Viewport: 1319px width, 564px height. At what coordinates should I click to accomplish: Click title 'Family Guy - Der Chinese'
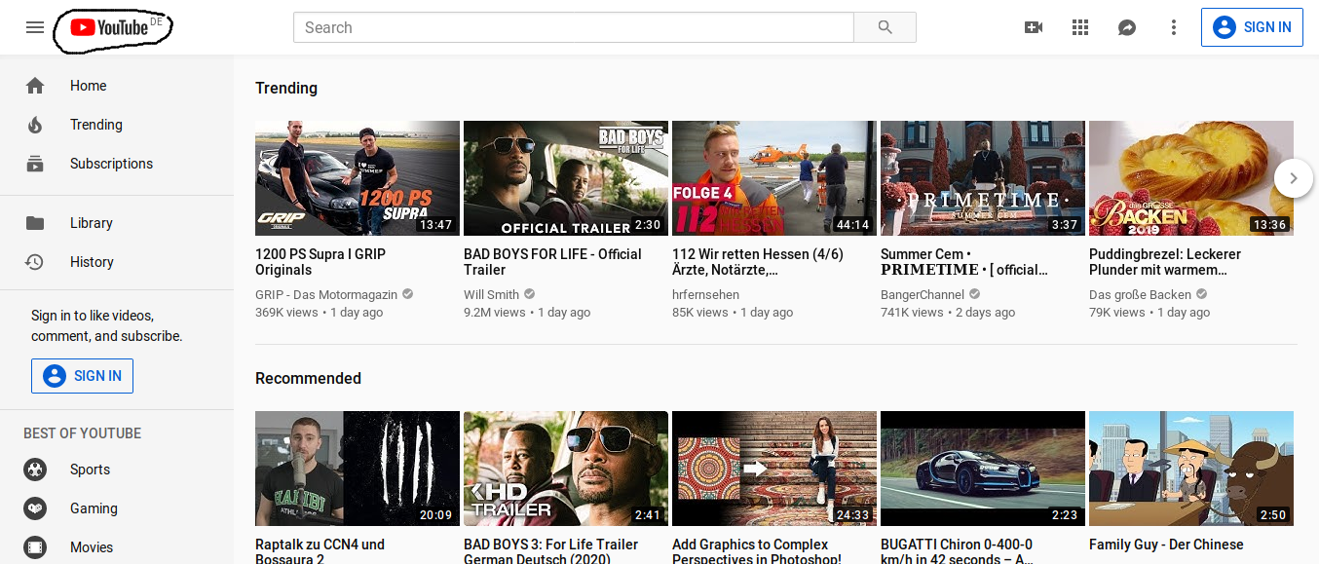point(1166,545)
